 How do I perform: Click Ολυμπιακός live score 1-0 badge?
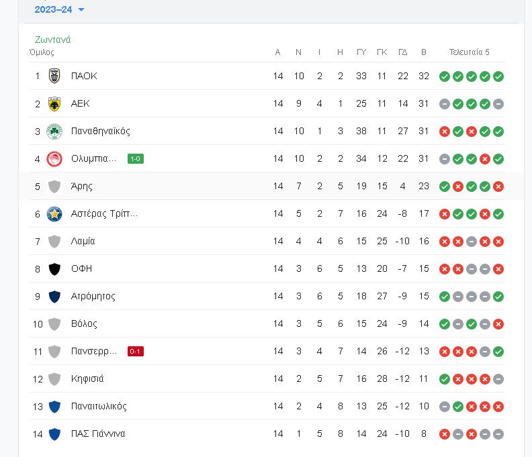[136, 158]
